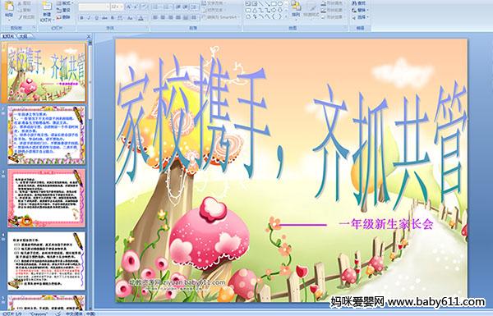Viewport: 493px width, 316px height.
Task: Toggle Bold formatting in font group
Action: coord(81,18)
